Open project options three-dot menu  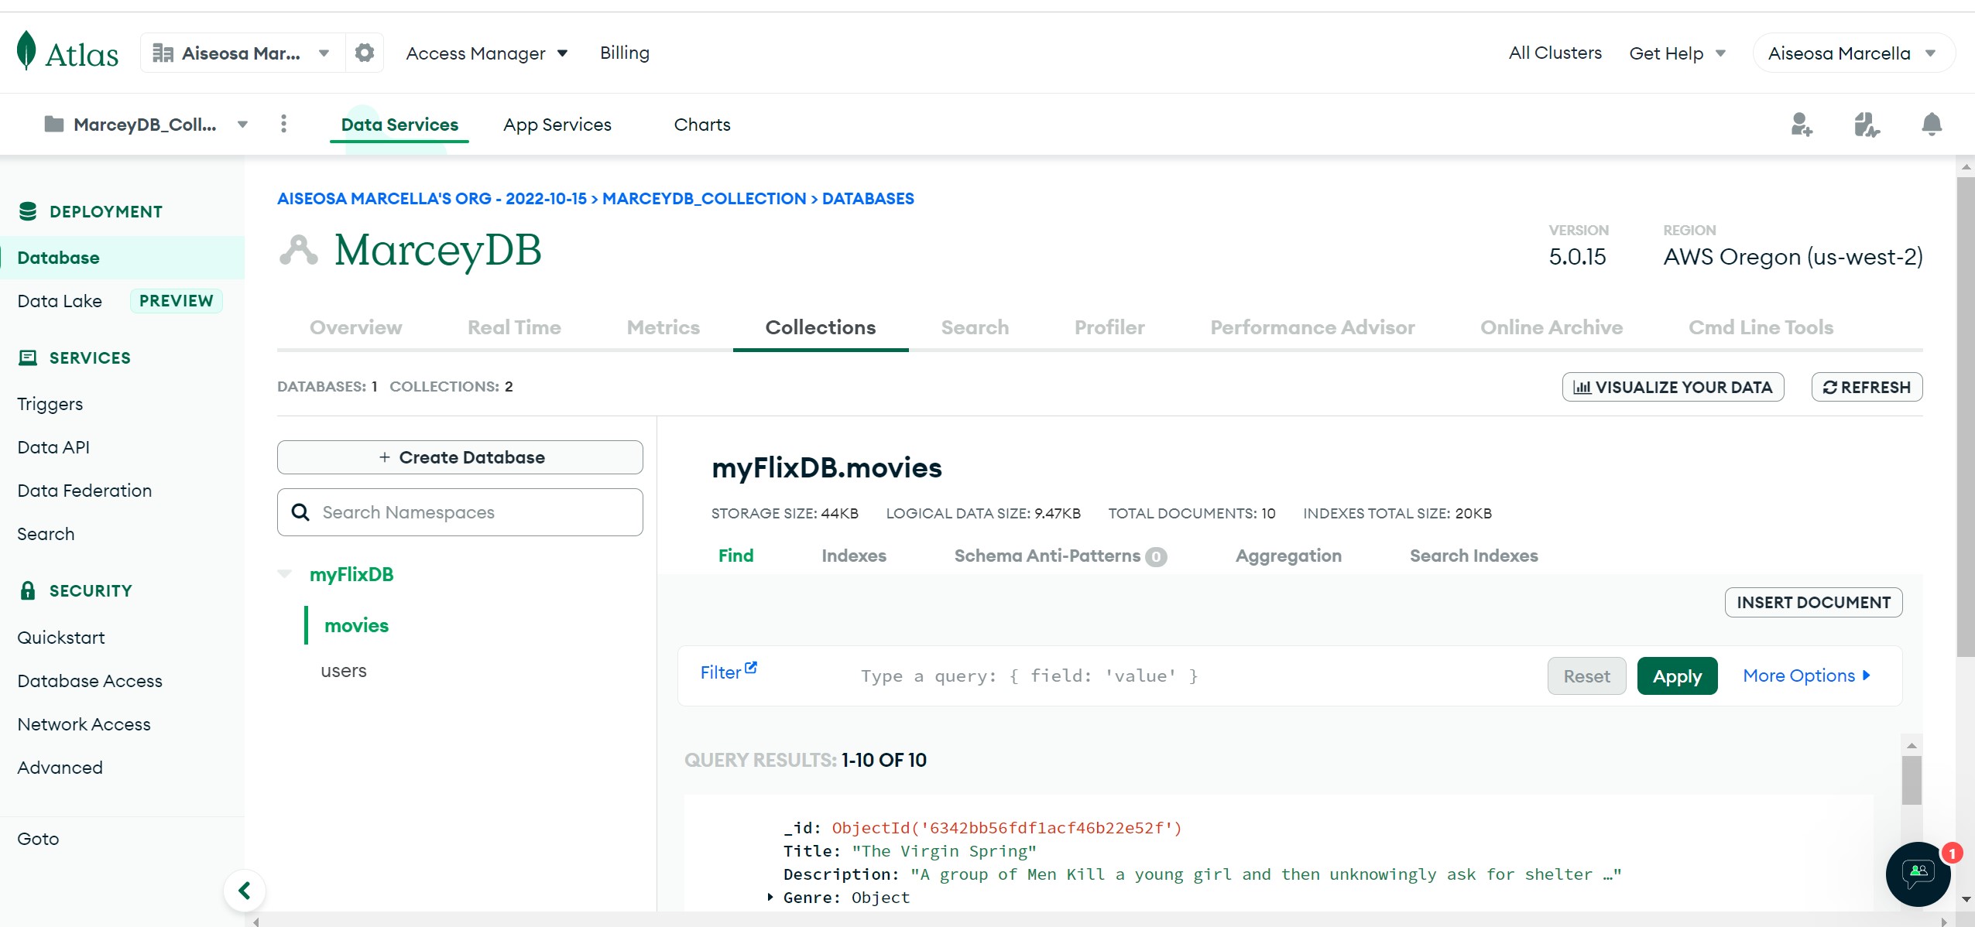point(283,124)
